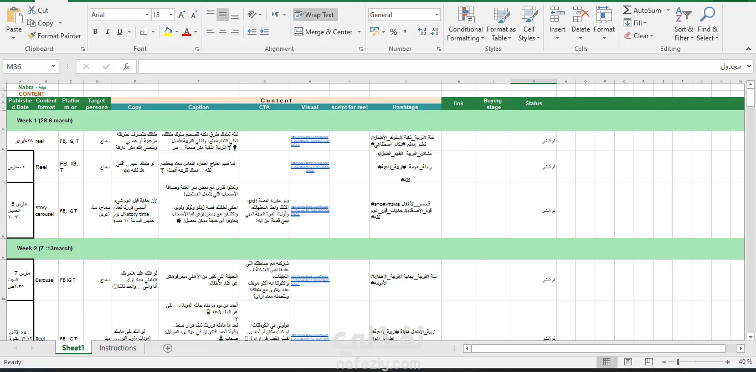Apply the yellow fill color bucket
The width and height of the screenshot is (756, 372).
tap(168, 32)
